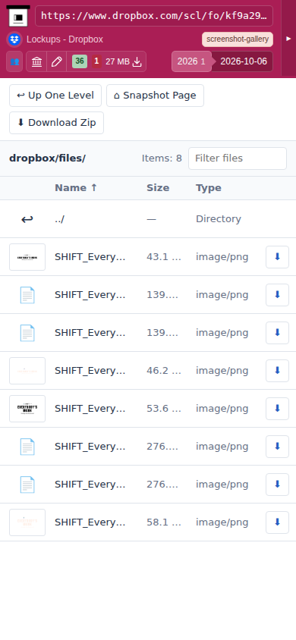The image size is (296, 640).
Task: Click the archive institution building icon
Action: coord(36,61)
